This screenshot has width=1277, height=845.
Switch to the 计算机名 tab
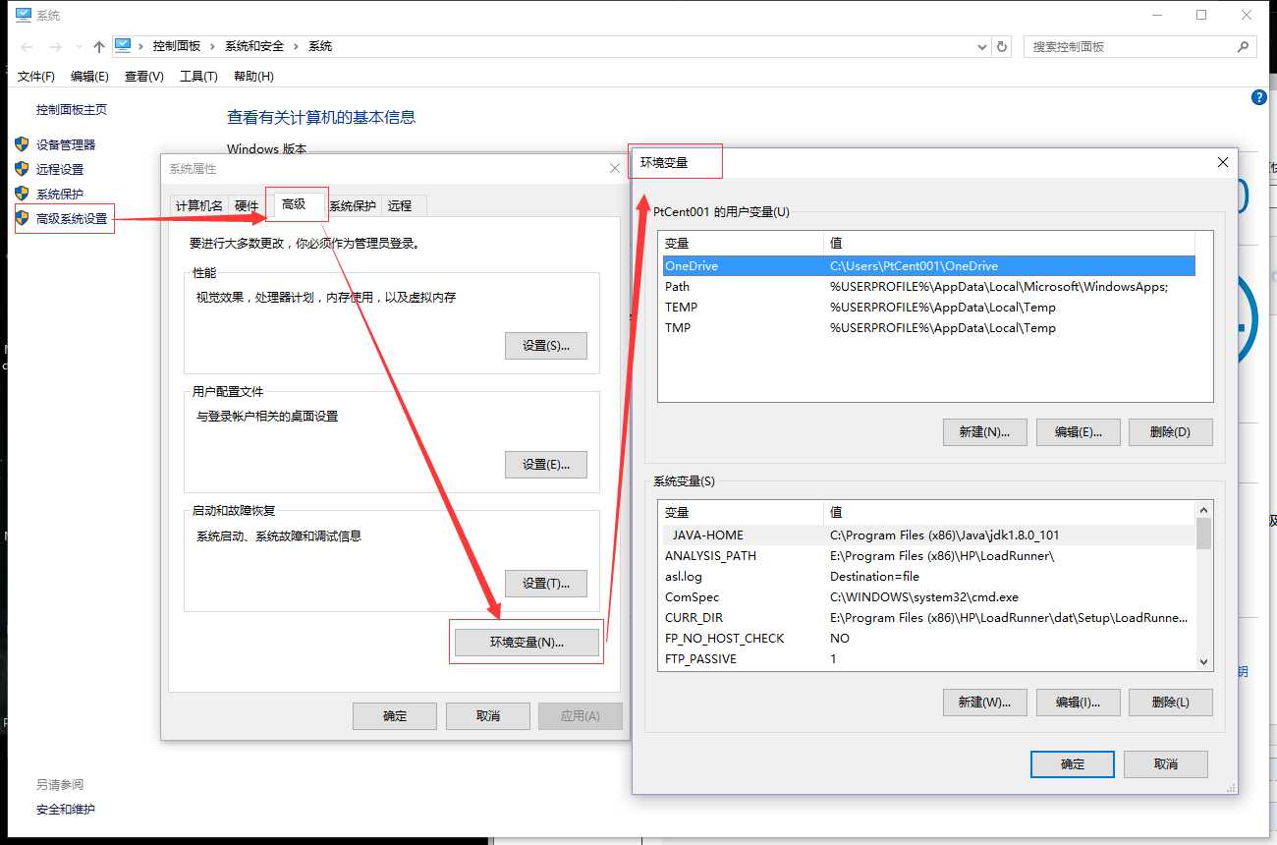tap(199, 205)
